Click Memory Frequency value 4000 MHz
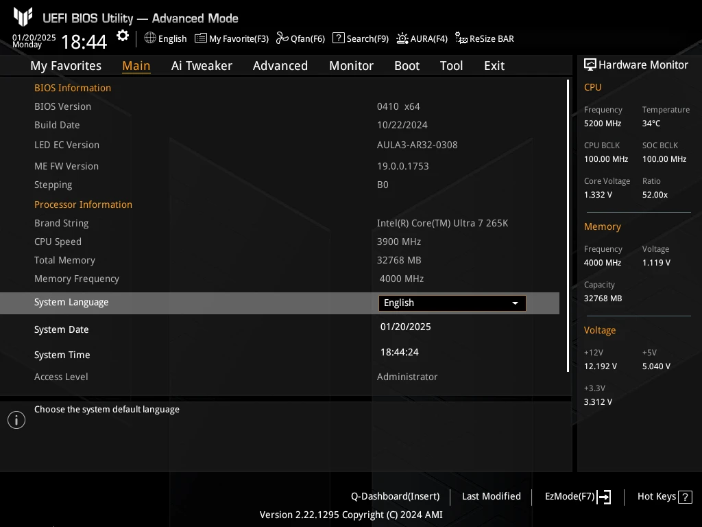The height and width of the screenshot is (527, 702). point(402,279)
